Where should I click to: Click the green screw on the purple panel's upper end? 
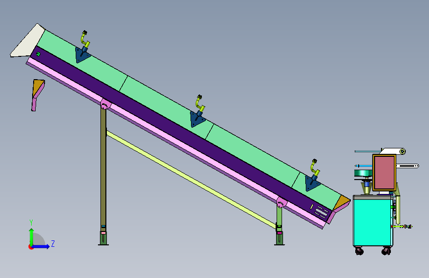38,54
